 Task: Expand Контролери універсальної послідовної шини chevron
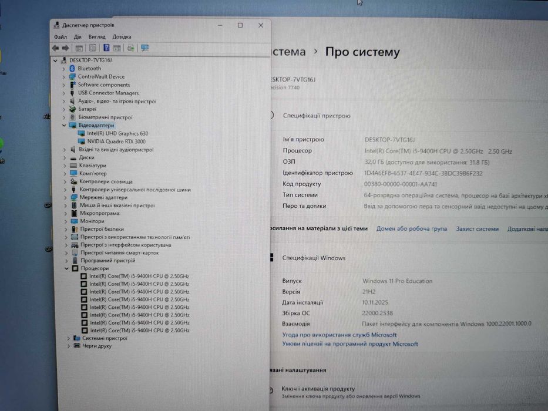click(65, 190)
